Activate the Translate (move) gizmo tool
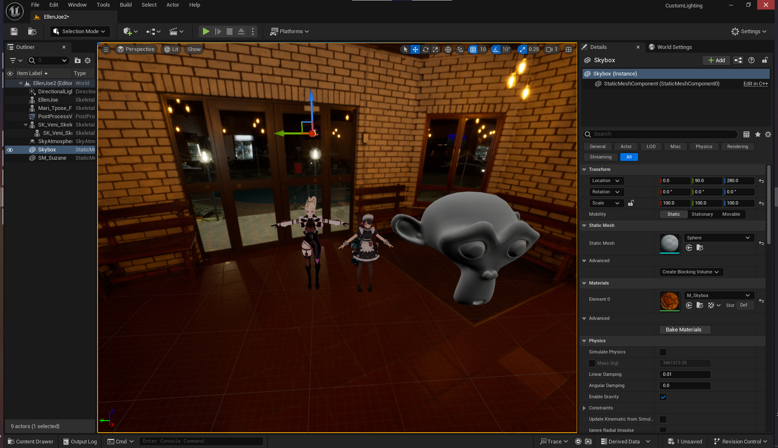 pos(415,49)
